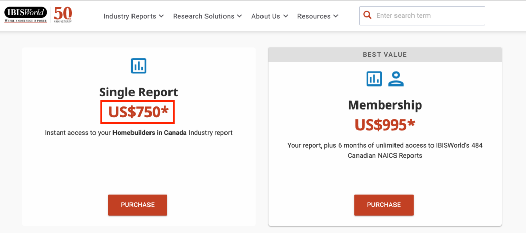Purchase the Single Report
The height and width of the screenshot is (233, 526).
click(x=138, y=205)
